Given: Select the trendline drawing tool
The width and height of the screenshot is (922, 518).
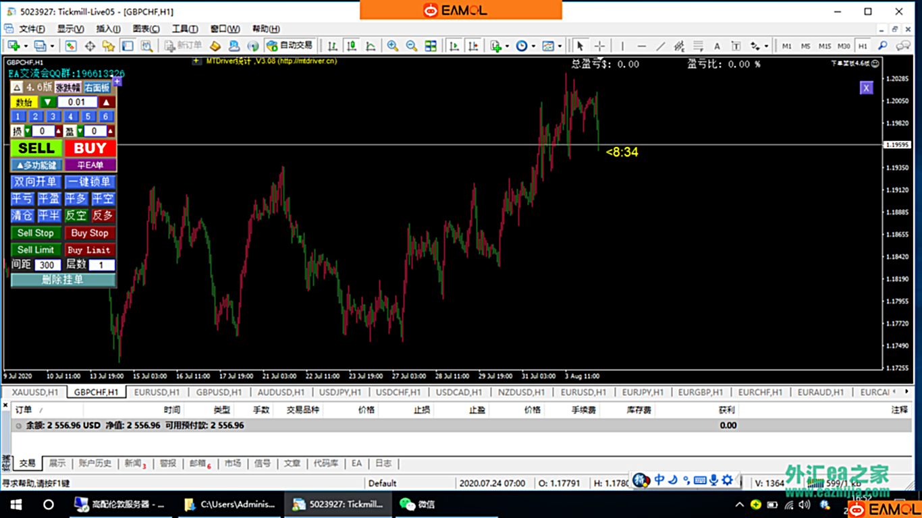Looking at the screenshot, I should click(x=661, y=46).
